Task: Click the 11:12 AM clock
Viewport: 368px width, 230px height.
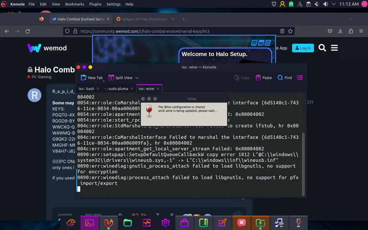Action: 349,4
